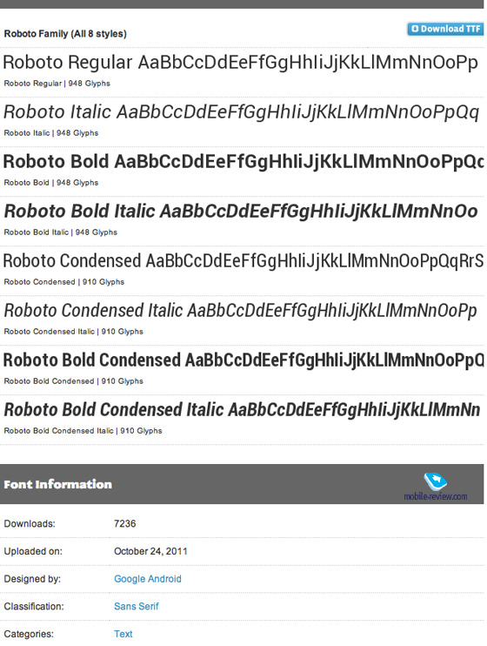Select the Roboto Bold font preview
This screenshot has width=487, height=646.
tap(243, 162)
